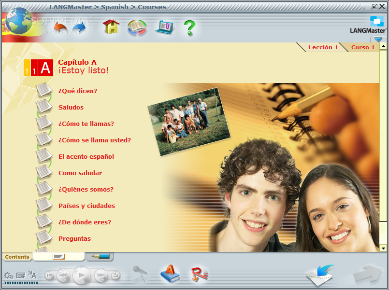The image size is (389, 290).
Task: Click the page icon beside Preguntas
Action: tap(44, 237)
